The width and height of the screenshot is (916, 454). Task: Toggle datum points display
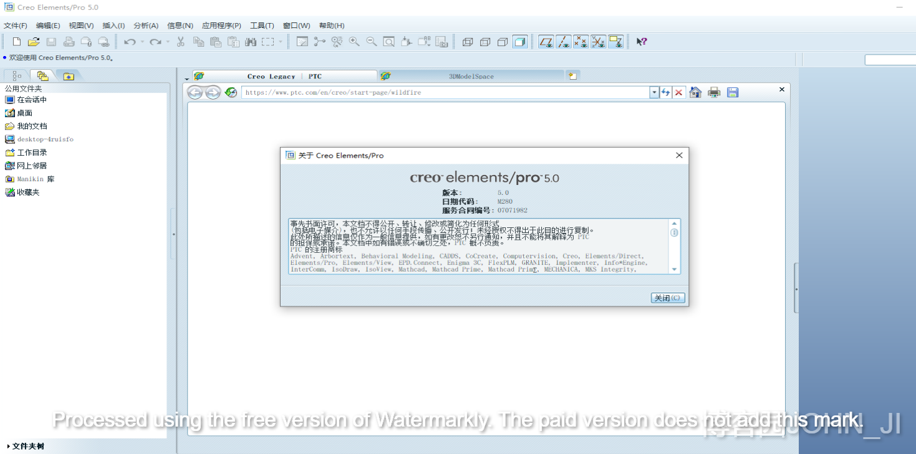[581, 42]
